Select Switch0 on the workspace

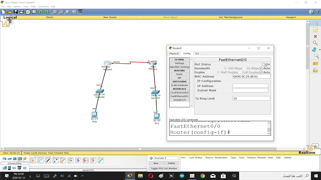[100, 91]
